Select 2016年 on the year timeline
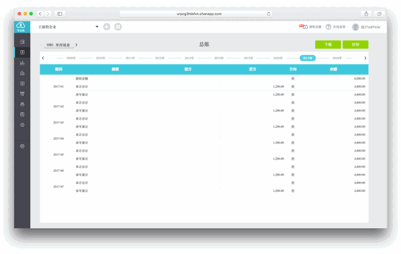The width and height of the screenshot is (401, 254). point(278,58)
